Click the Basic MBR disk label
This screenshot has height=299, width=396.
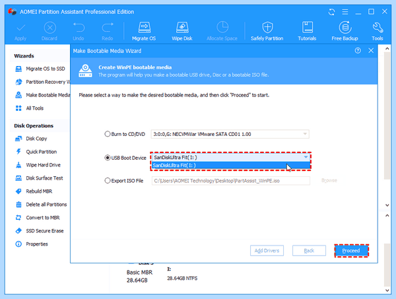point(139,272)
